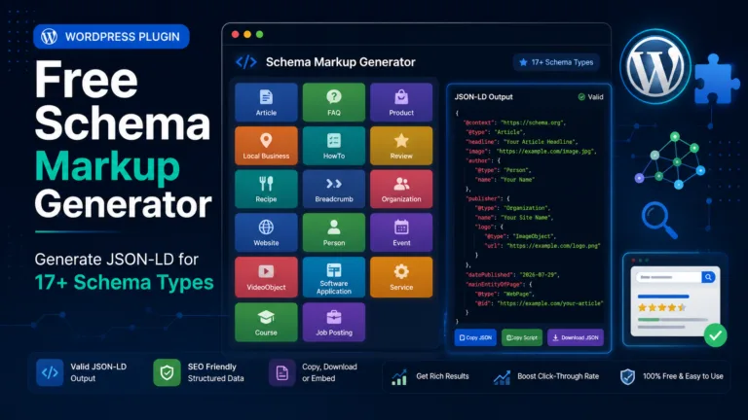This screenshot has height=420, width=748.
Task: Click the 17+ Schema Types badge
Action: [x=556, y=62]
